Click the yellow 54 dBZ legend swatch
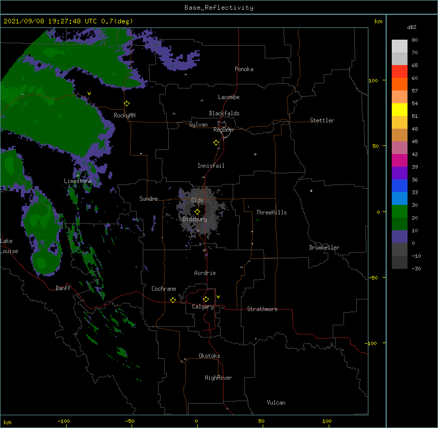Image resolution: width=438 pixels, height=428 pixels. click(x=399, y=109)
